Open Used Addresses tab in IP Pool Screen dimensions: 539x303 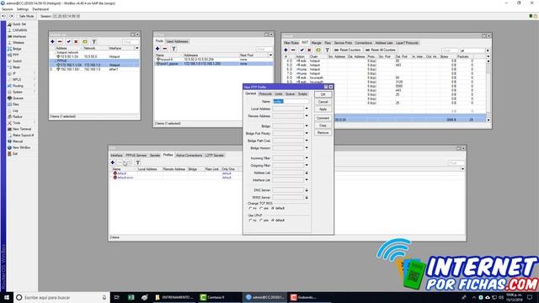point(178,41)
